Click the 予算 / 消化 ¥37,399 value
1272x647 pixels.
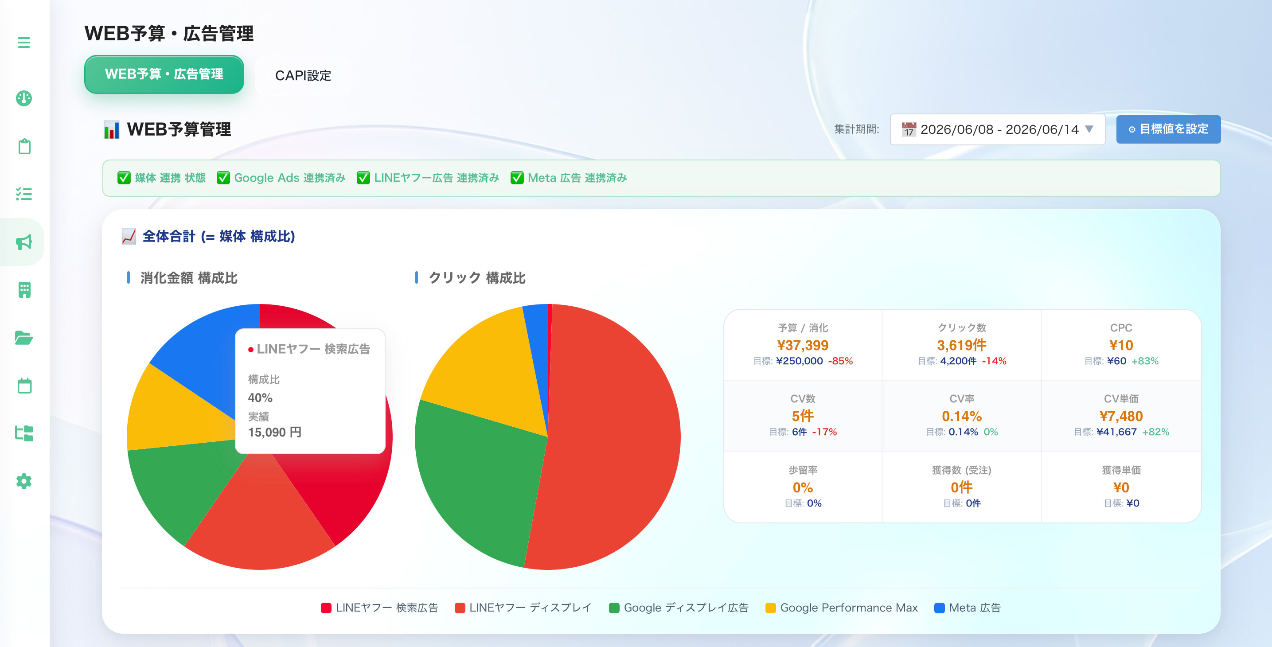pyautogui.click(x=802, y=345)
